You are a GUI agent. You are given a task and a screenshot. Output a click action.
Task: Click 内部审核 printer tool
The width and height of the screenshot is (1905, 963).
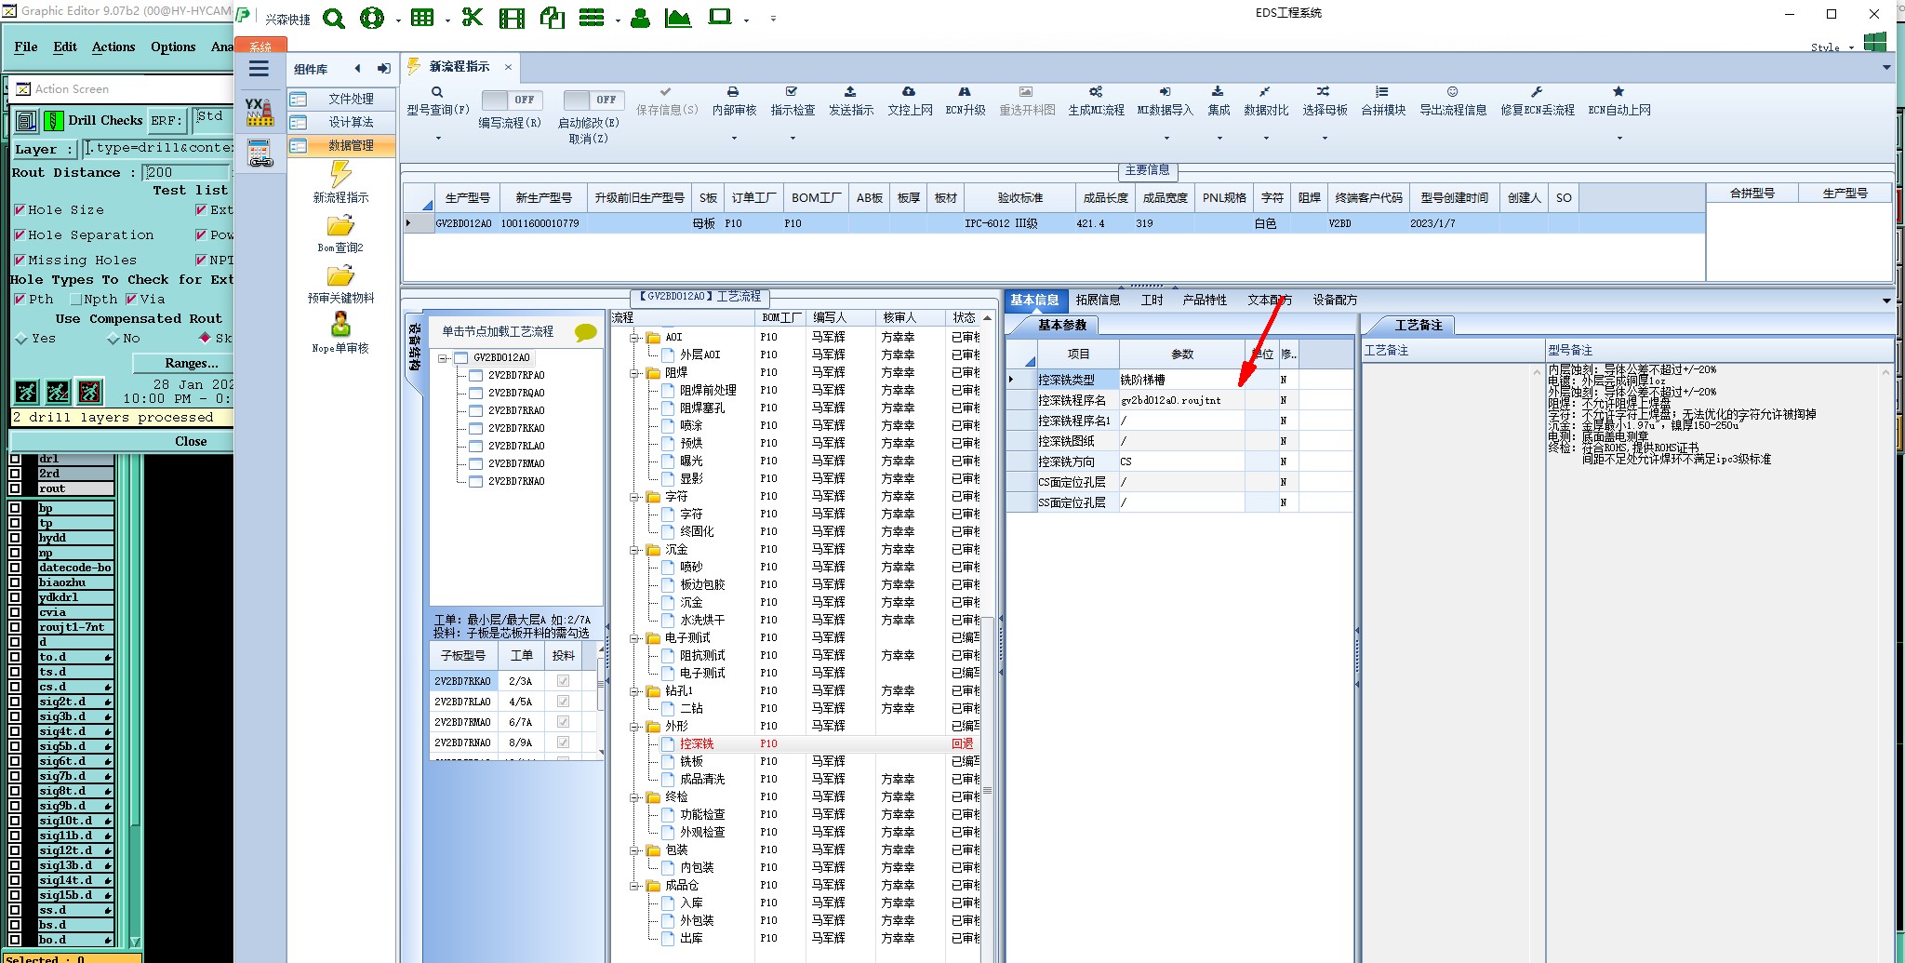click(x=734, y=100)
